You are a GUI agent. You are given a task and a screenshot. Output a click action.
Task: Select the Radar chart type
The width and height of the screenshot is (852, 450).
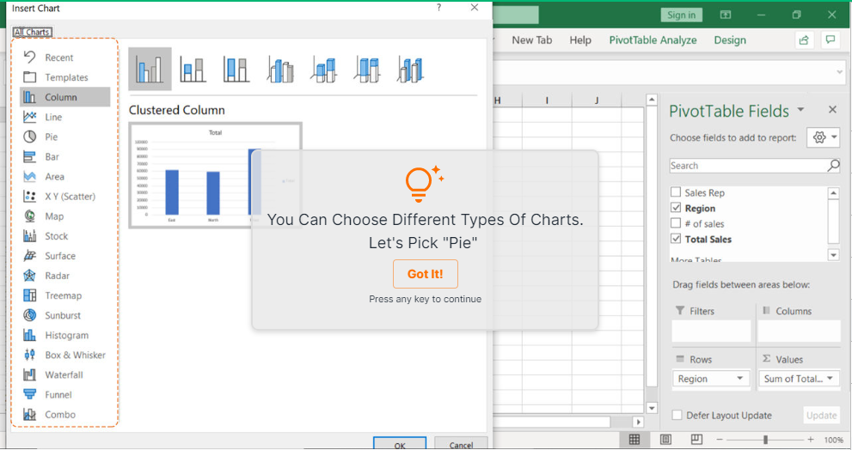(x=64, y=275)
